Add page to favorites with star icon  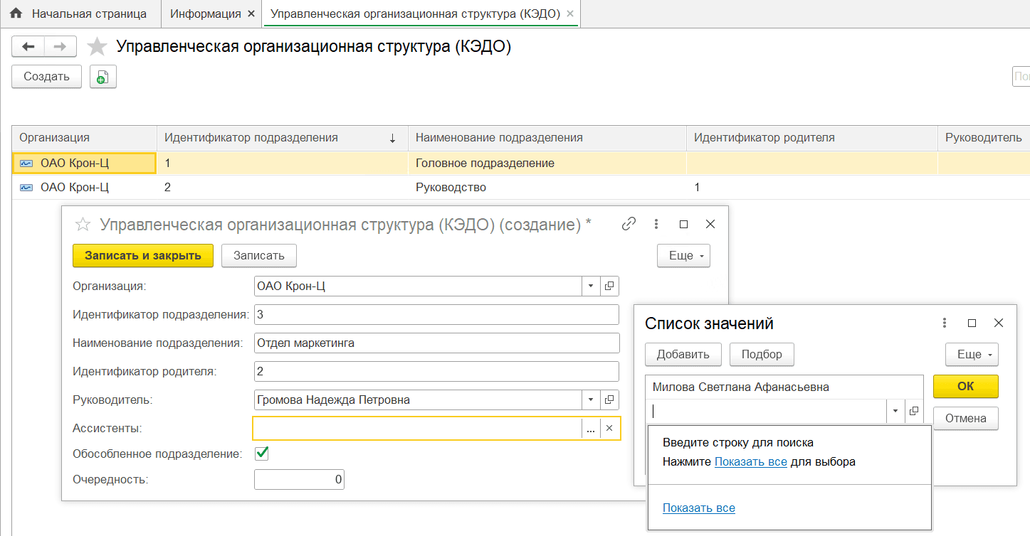pos(97,48)
